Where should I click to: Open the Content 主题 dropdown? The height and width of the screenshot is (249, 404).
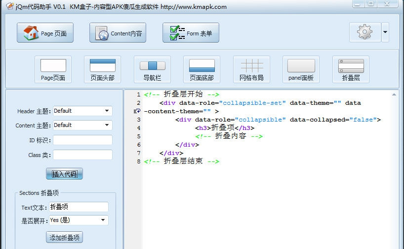82,125
